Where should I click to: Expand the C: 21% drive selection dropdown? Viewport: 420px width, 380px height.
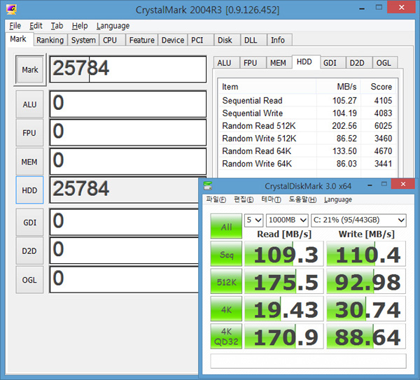[358, 220]
